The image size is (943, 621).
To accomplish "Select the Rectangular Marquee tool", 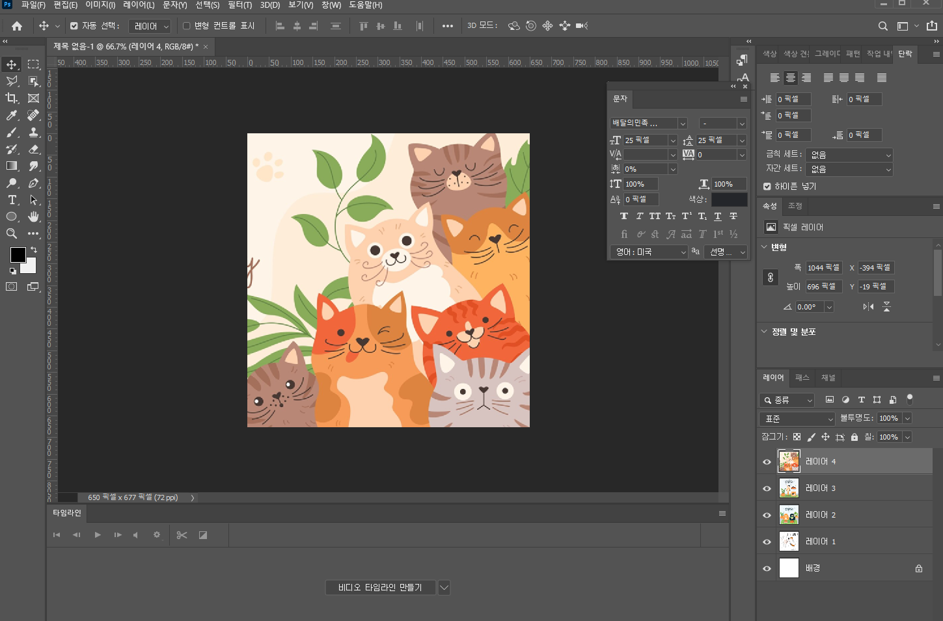I will (34, 64).
